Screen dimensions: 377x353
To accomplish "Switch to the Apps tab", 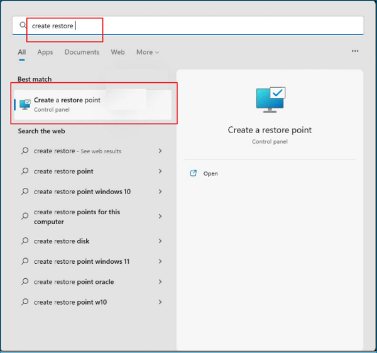I will point(45,52).
